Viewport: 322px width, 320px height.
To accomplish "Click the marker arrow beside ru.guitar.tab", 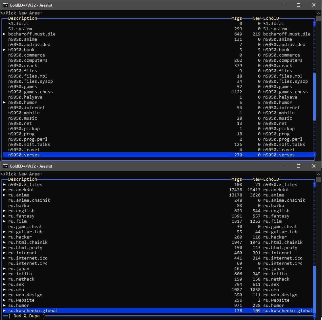I will click(4, 232).
